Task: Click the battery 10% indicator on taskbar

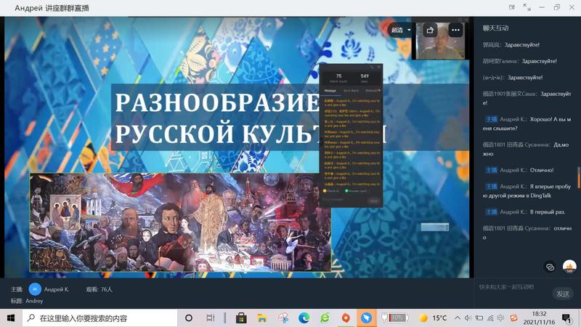Action: pos(395,318)
